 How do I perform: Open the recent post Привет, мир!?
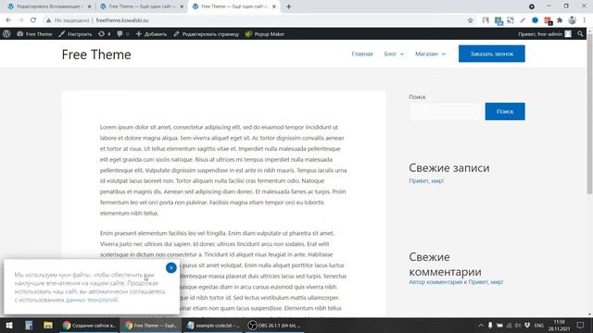pyautogui.click(x=426, y=181)
